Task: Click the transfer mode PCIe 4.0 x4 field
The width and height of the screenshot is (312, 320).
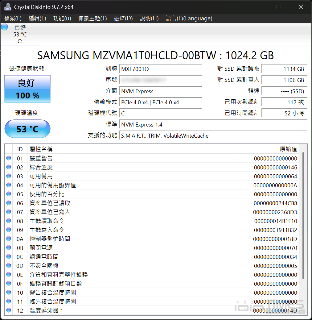Action: click(161, 102)
